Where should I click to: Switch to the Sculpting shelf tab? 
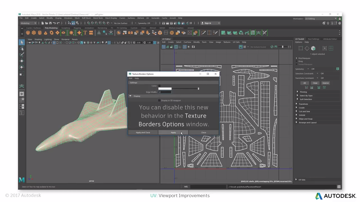click(66, 28)
